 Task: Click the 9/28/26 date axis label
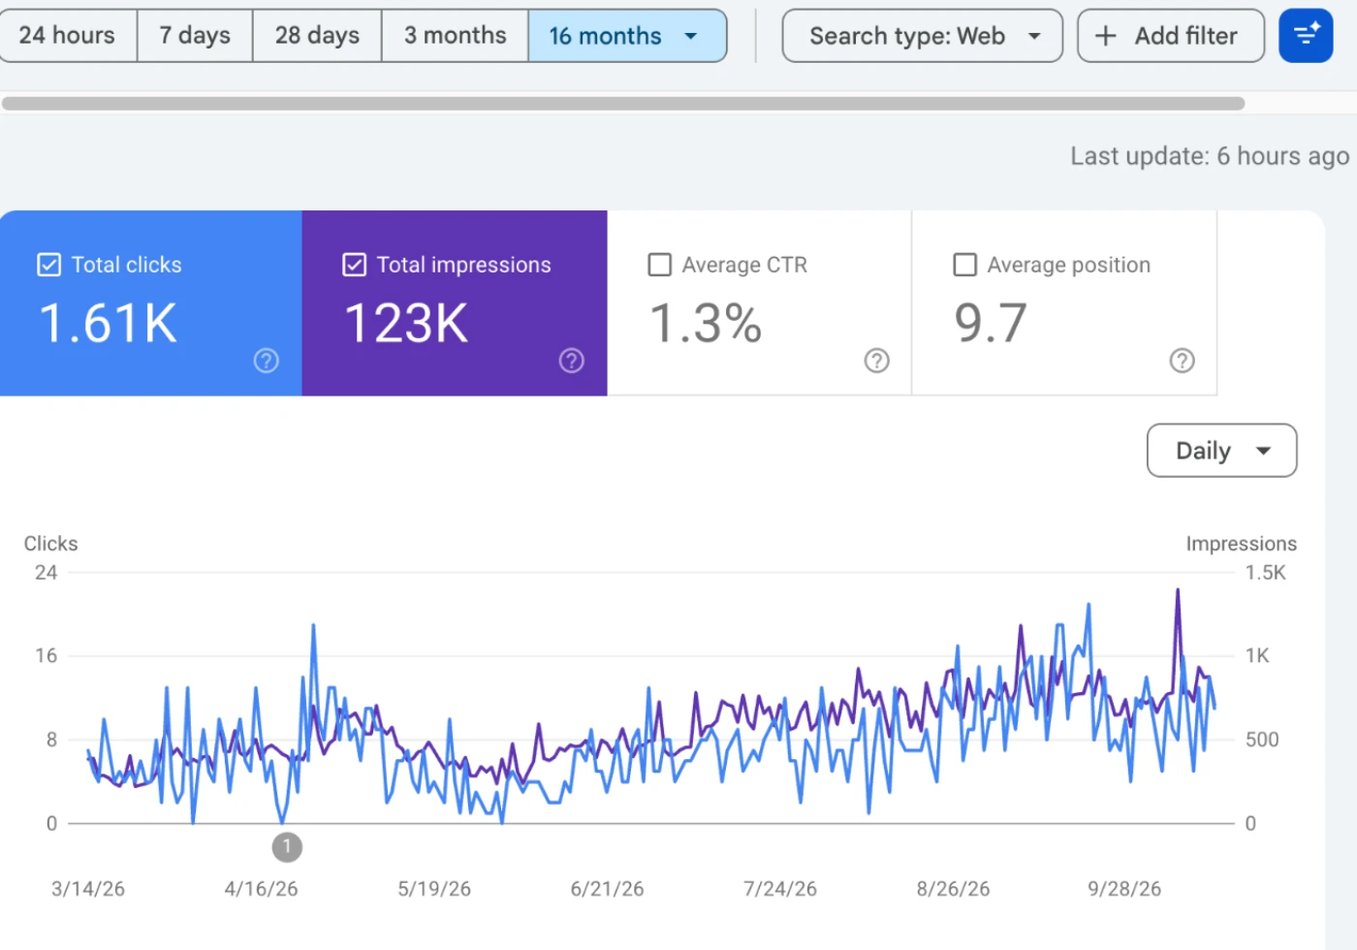(x=1124, y=889)
